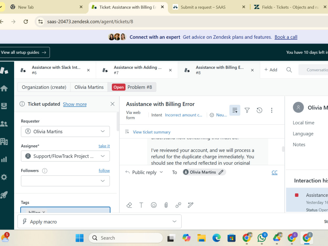Select the Open Problem #8 tab
Screen dimensions: 328x246
click(132, 87)
